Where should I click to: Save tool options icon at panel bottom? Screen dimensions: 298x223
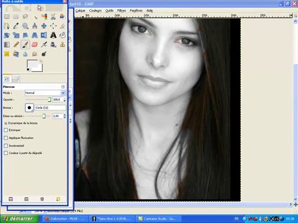[11, 199]
